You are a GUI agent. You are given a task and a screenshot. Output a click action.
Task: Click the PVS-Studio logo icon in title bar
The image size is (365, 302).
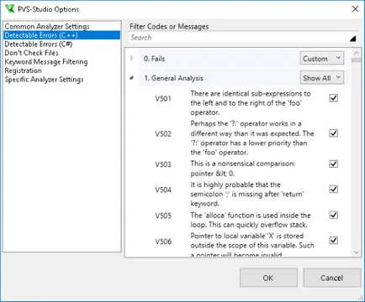point(10,8)
